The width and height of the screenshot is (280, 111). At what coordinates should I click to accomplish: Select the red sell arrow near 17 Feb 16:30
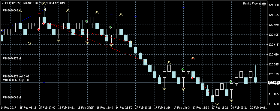[x=192, y=78]
